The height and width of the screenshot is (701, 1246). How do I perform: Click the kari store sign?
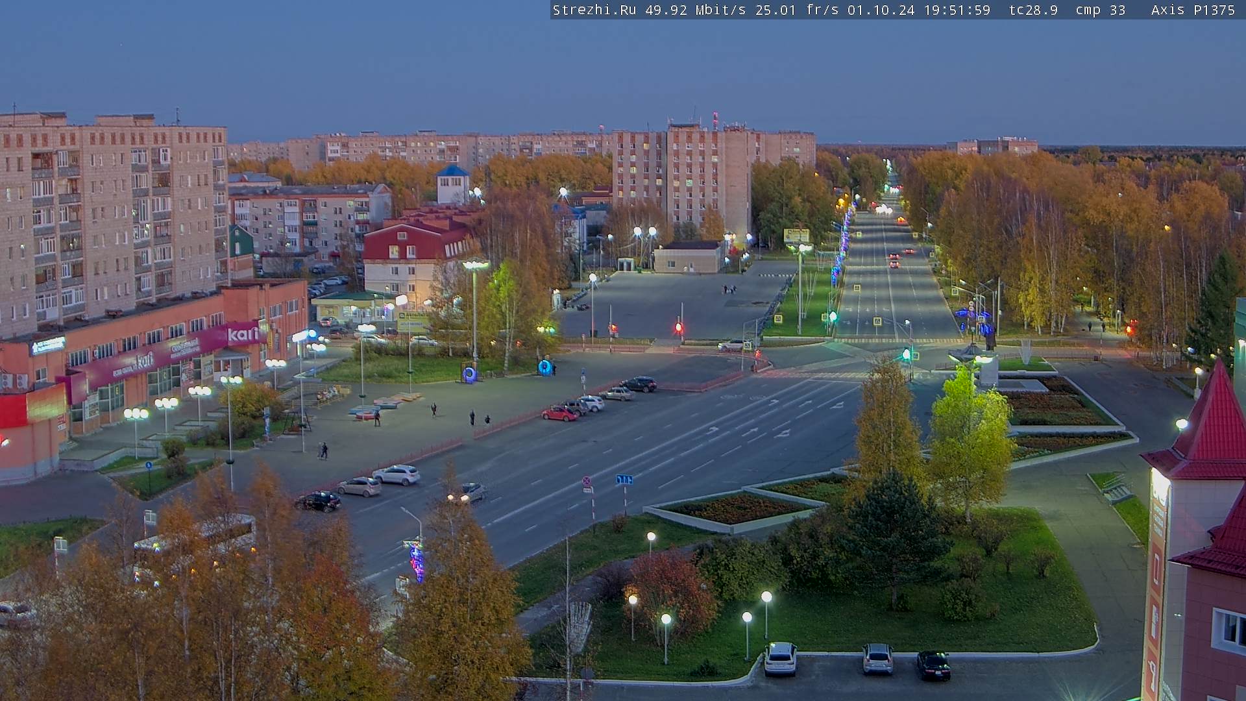pyautogui.click(x=243, y=334)
